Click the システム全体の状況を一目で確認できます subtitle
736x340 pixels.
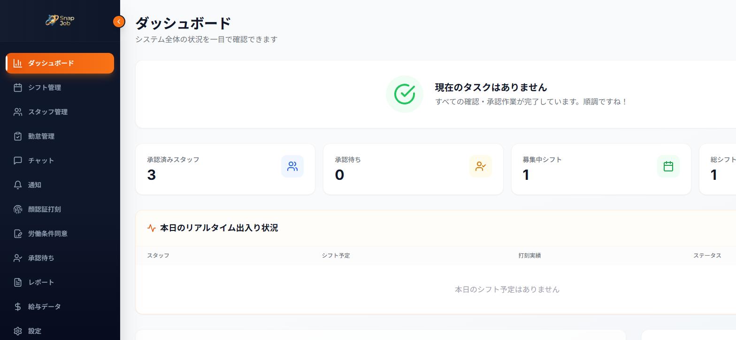[x=207, y=39]
